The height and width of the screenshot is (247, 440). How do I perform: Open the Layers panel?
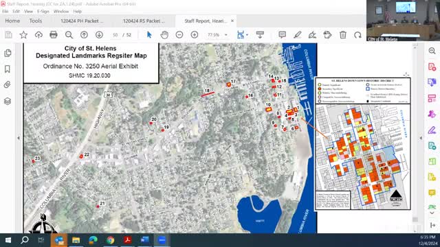(x=8, y=101)
